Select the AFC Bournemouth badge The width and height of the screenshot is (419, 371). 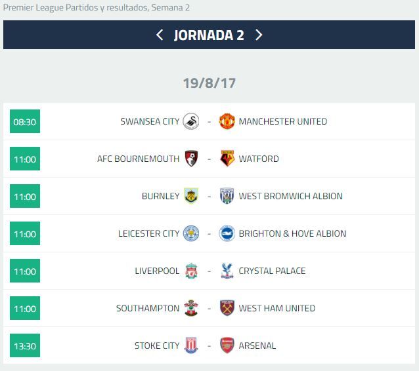point(191,159)
